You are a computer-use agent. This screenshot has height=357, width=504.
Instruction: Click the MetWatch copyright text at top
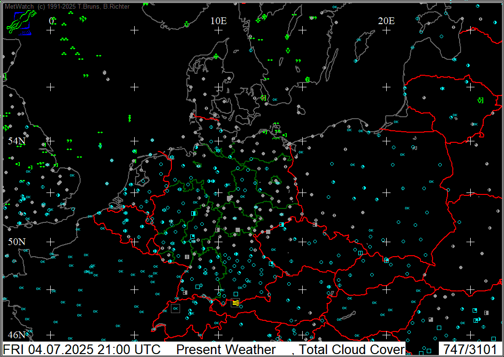[x=67, y=6]
